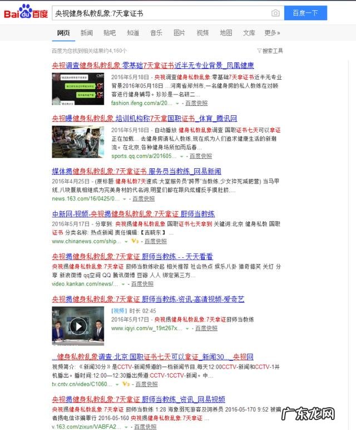Expand dropdown arrow next to www.iqiyi.com
Image resolution: width=356 pixels, height=430 pixels.
tap(187, 329)
